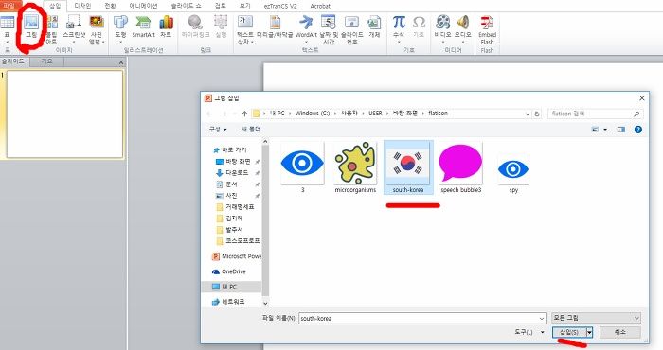
Task: Insert 날짜 및 시간 date and time
Action: pos(329,29)
